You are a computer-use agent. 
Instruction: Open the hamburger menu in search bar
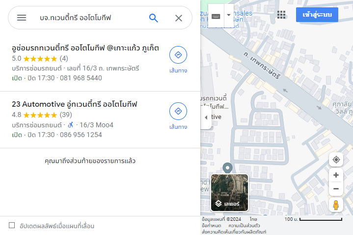tap(22, 18)
